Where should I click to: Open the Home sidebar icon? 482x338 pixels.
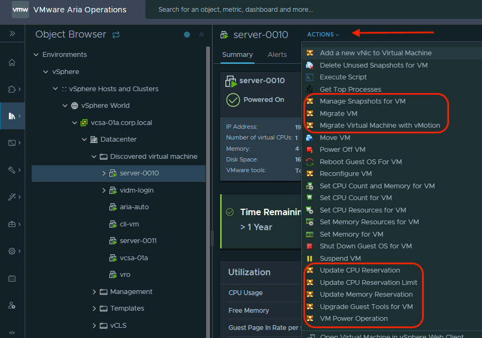[12, 63]
